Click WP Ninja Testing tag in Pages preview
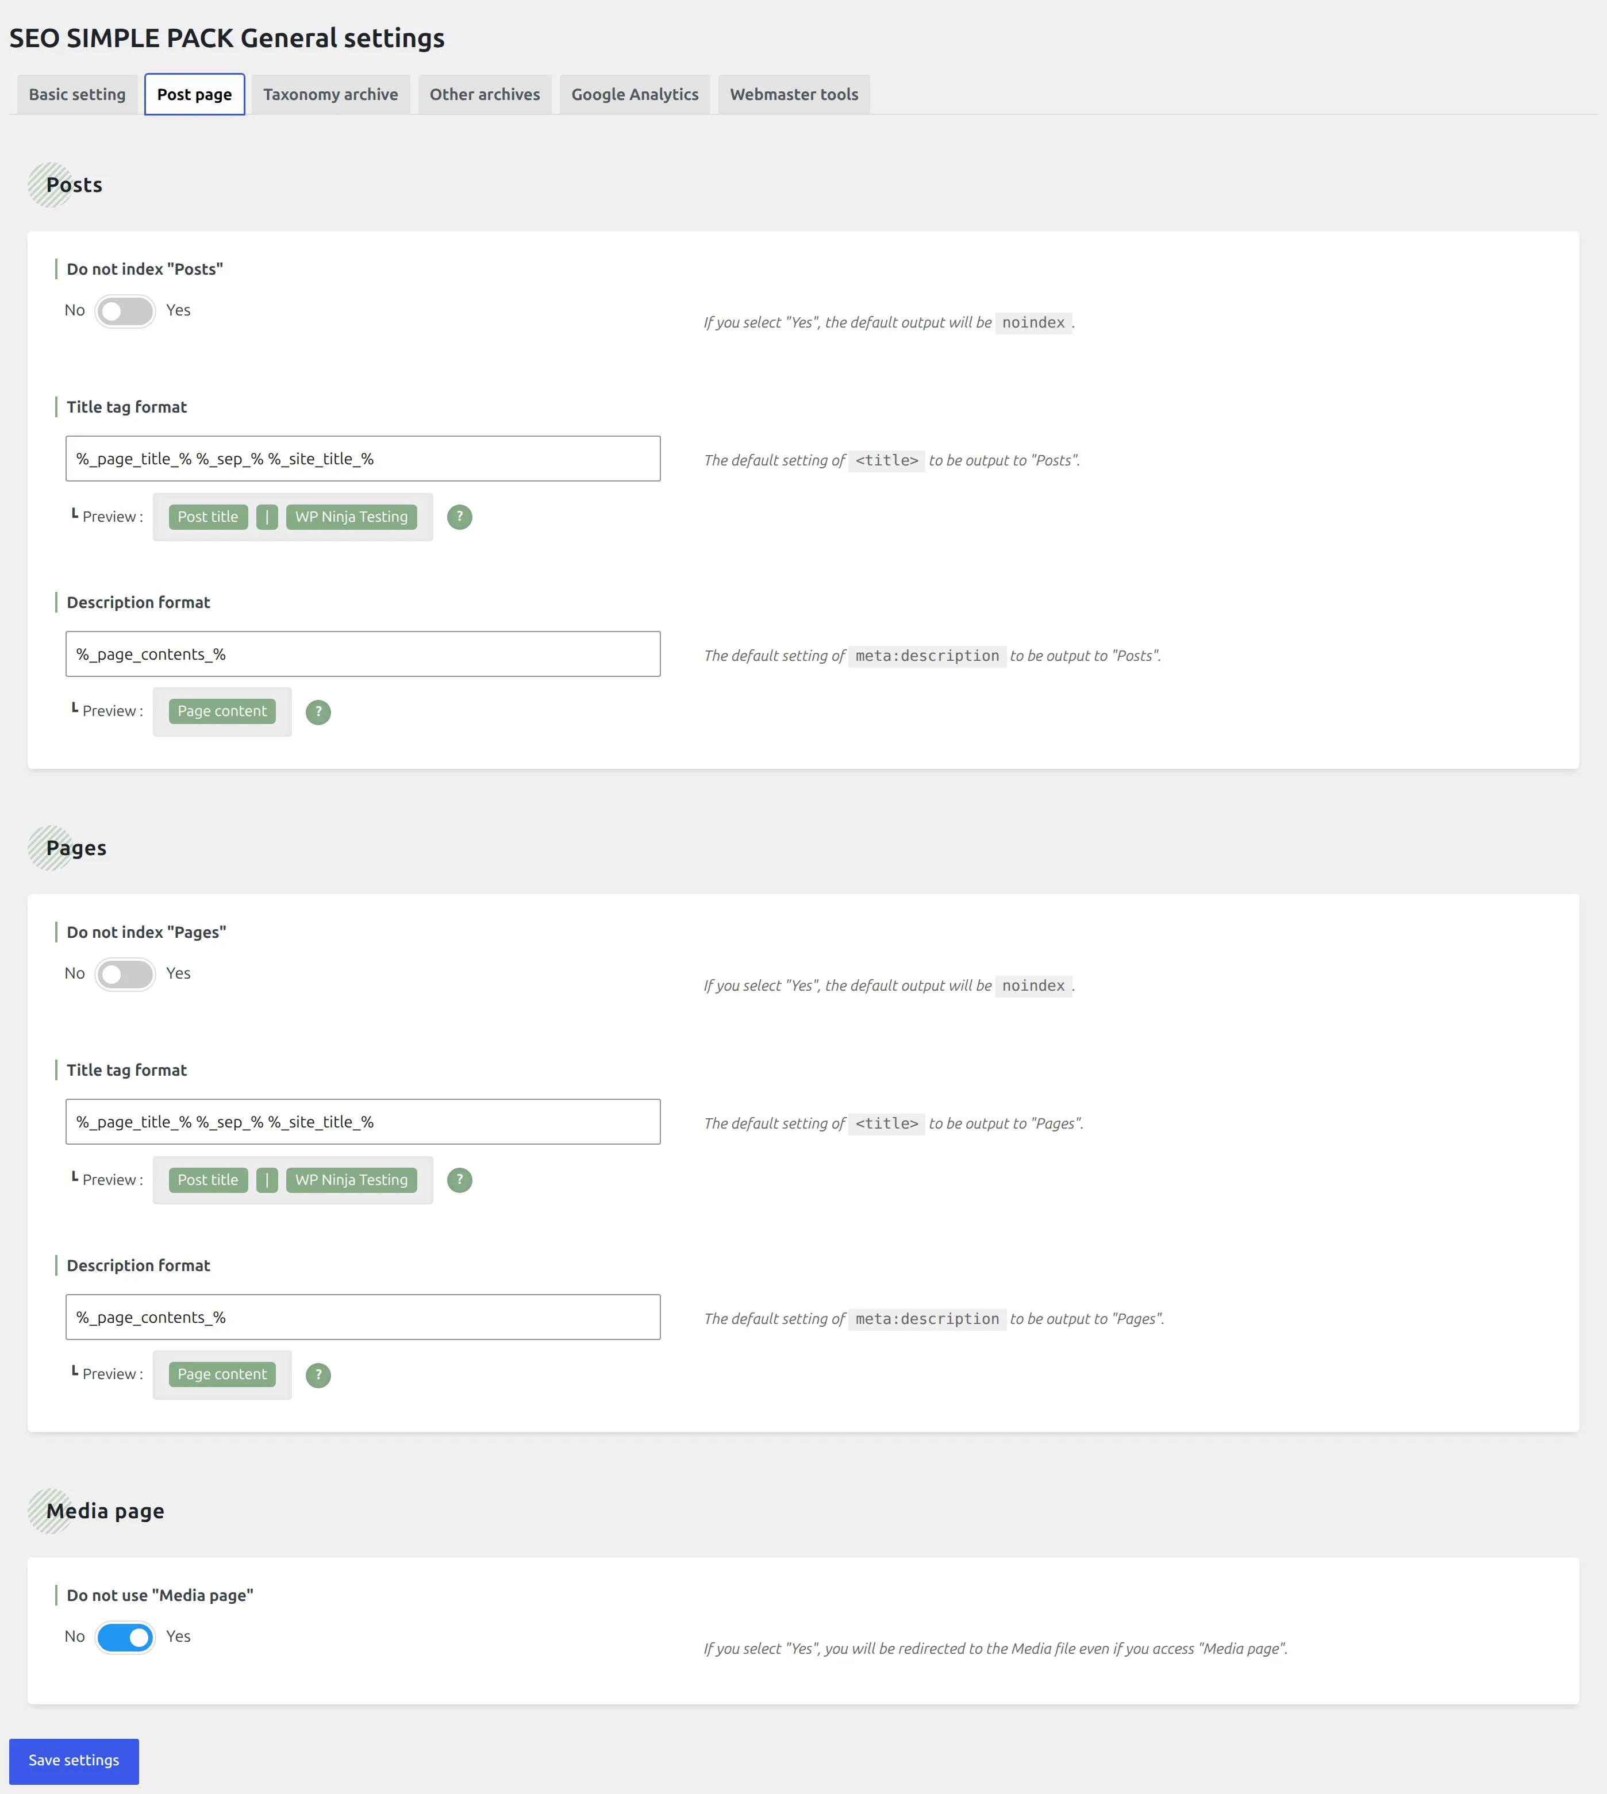Viewport: 1607px width, 1794px height. [x=351, y=1180]
